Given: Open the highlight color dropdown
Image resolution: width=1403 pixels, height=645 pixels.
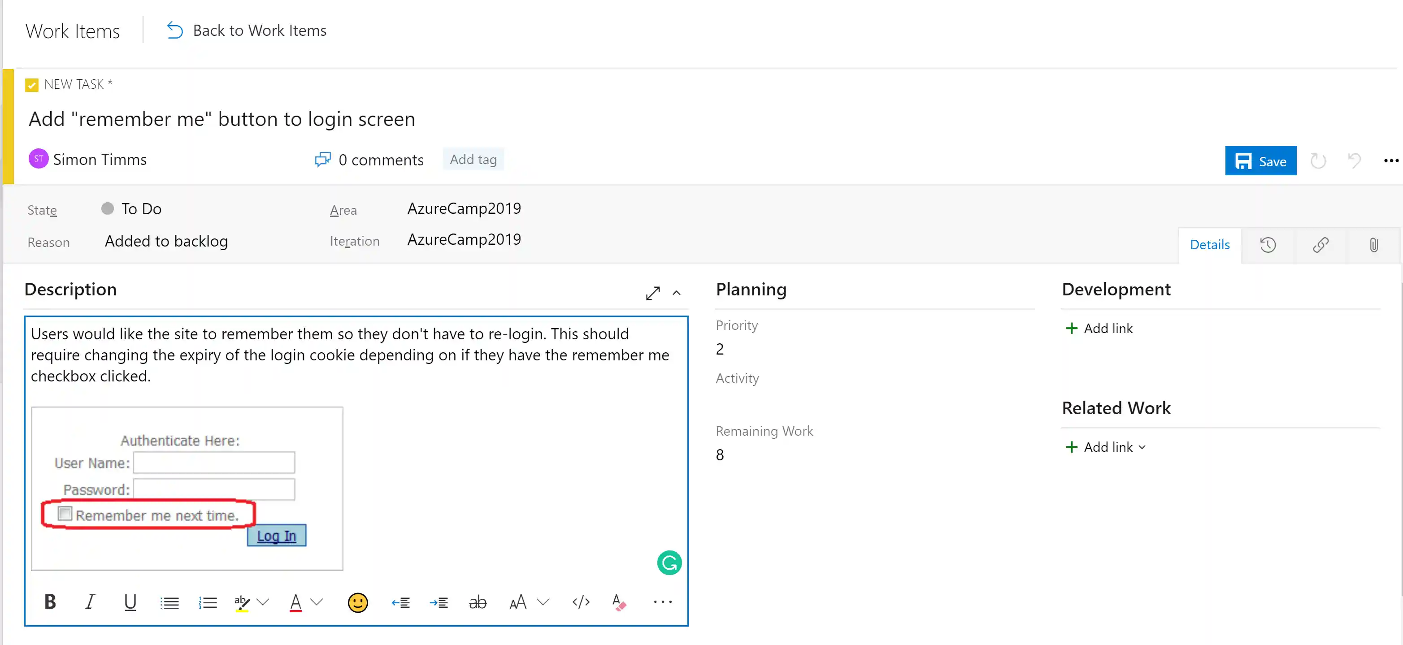Looking at the screenshot, I should click(x=264, y=602).
